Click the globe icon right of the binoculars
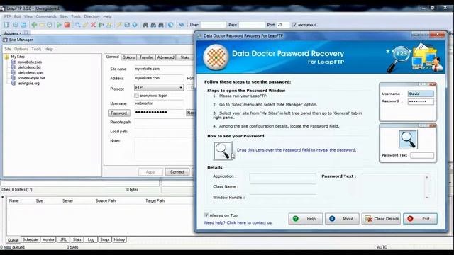454x255 pixels. (170, 25)
